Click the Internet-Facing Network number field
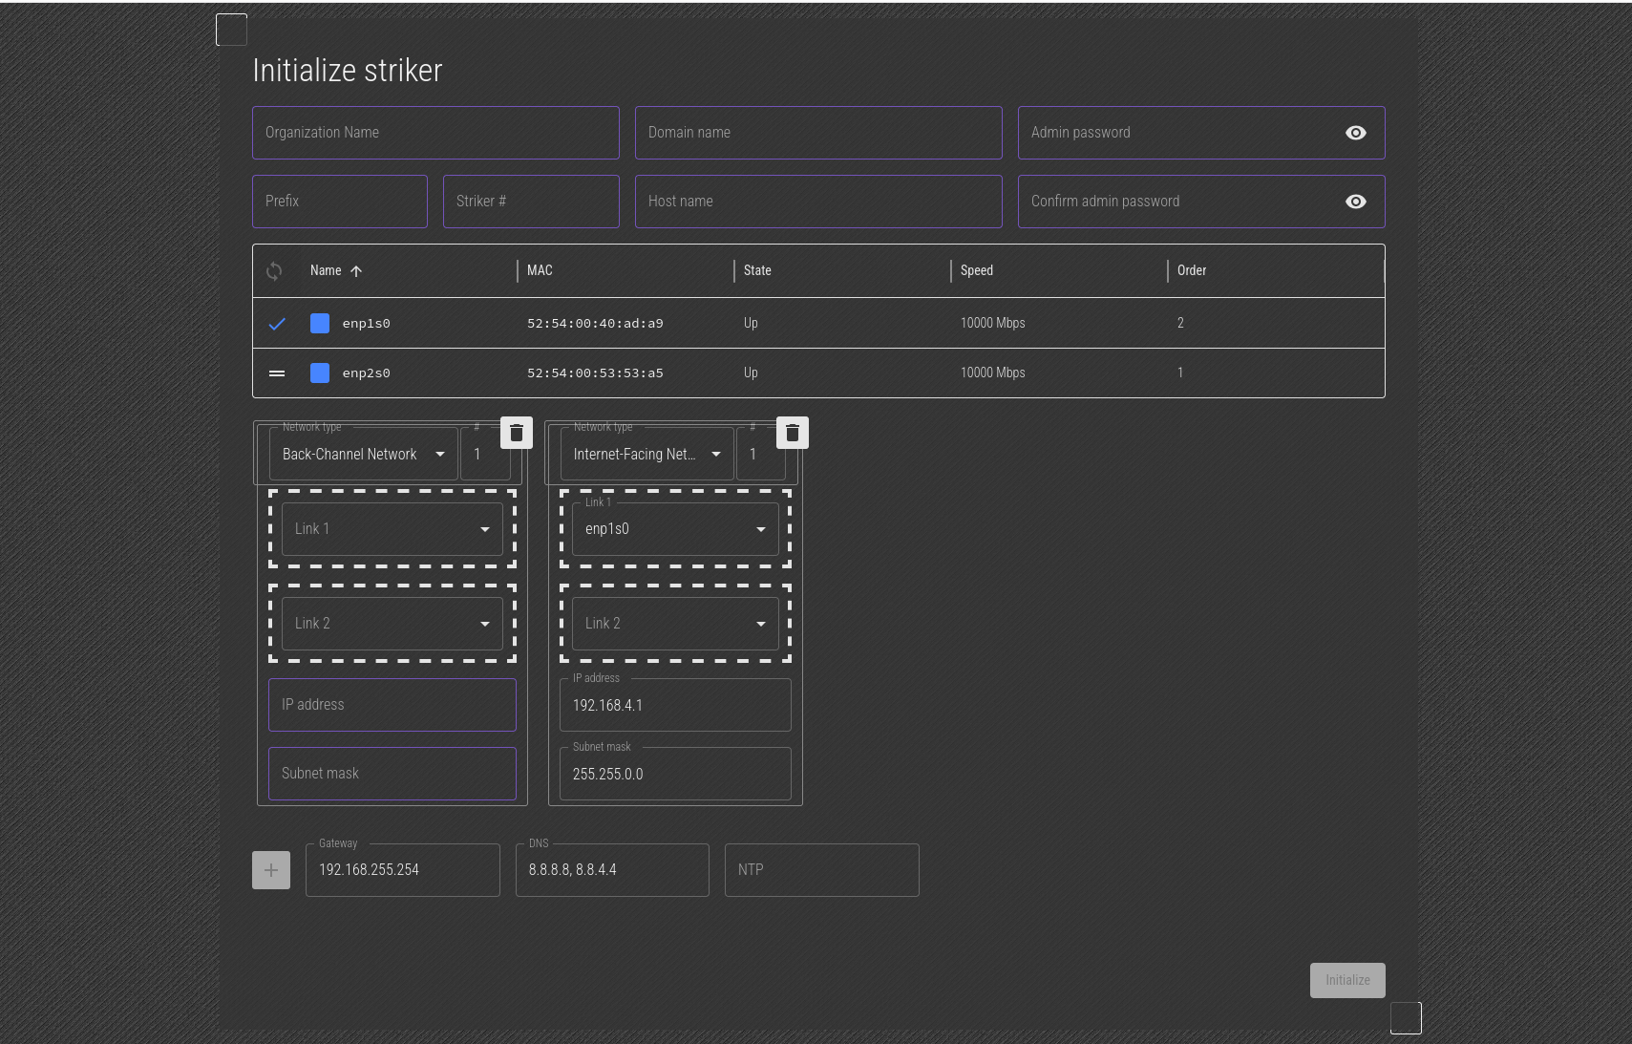 (x=761, y=454)
